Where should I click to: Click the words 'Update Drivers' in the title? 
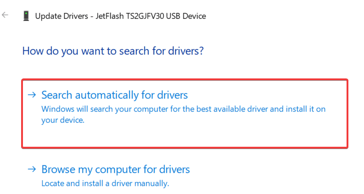click(61, 16)
